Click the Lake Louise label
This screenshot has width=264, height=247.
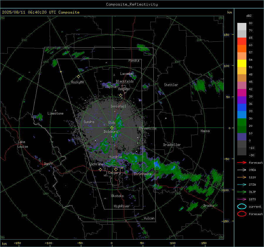[x=23, y=144]
